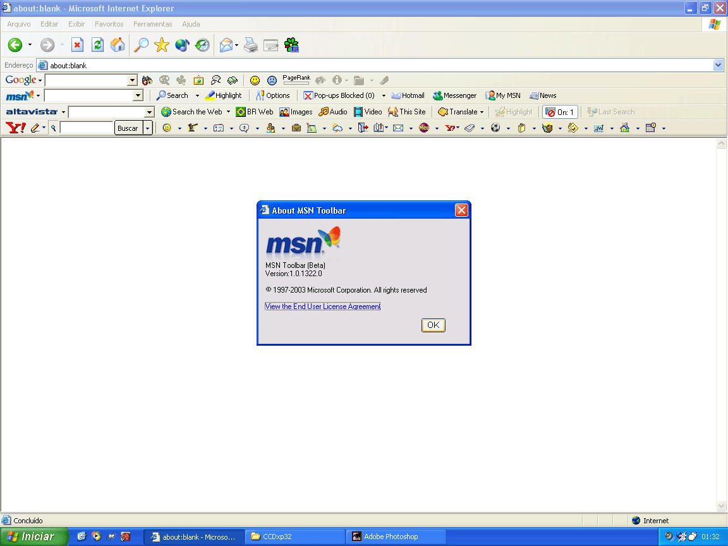Refresh the page with the green arrows icon

(97, 45)
